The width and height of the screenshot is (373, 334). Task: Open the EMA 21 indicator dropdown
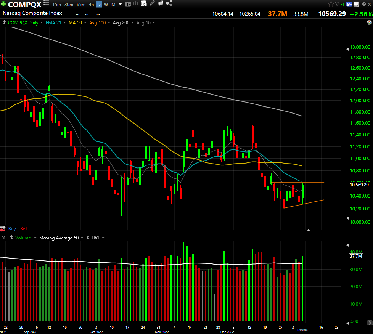pos(64,22)
